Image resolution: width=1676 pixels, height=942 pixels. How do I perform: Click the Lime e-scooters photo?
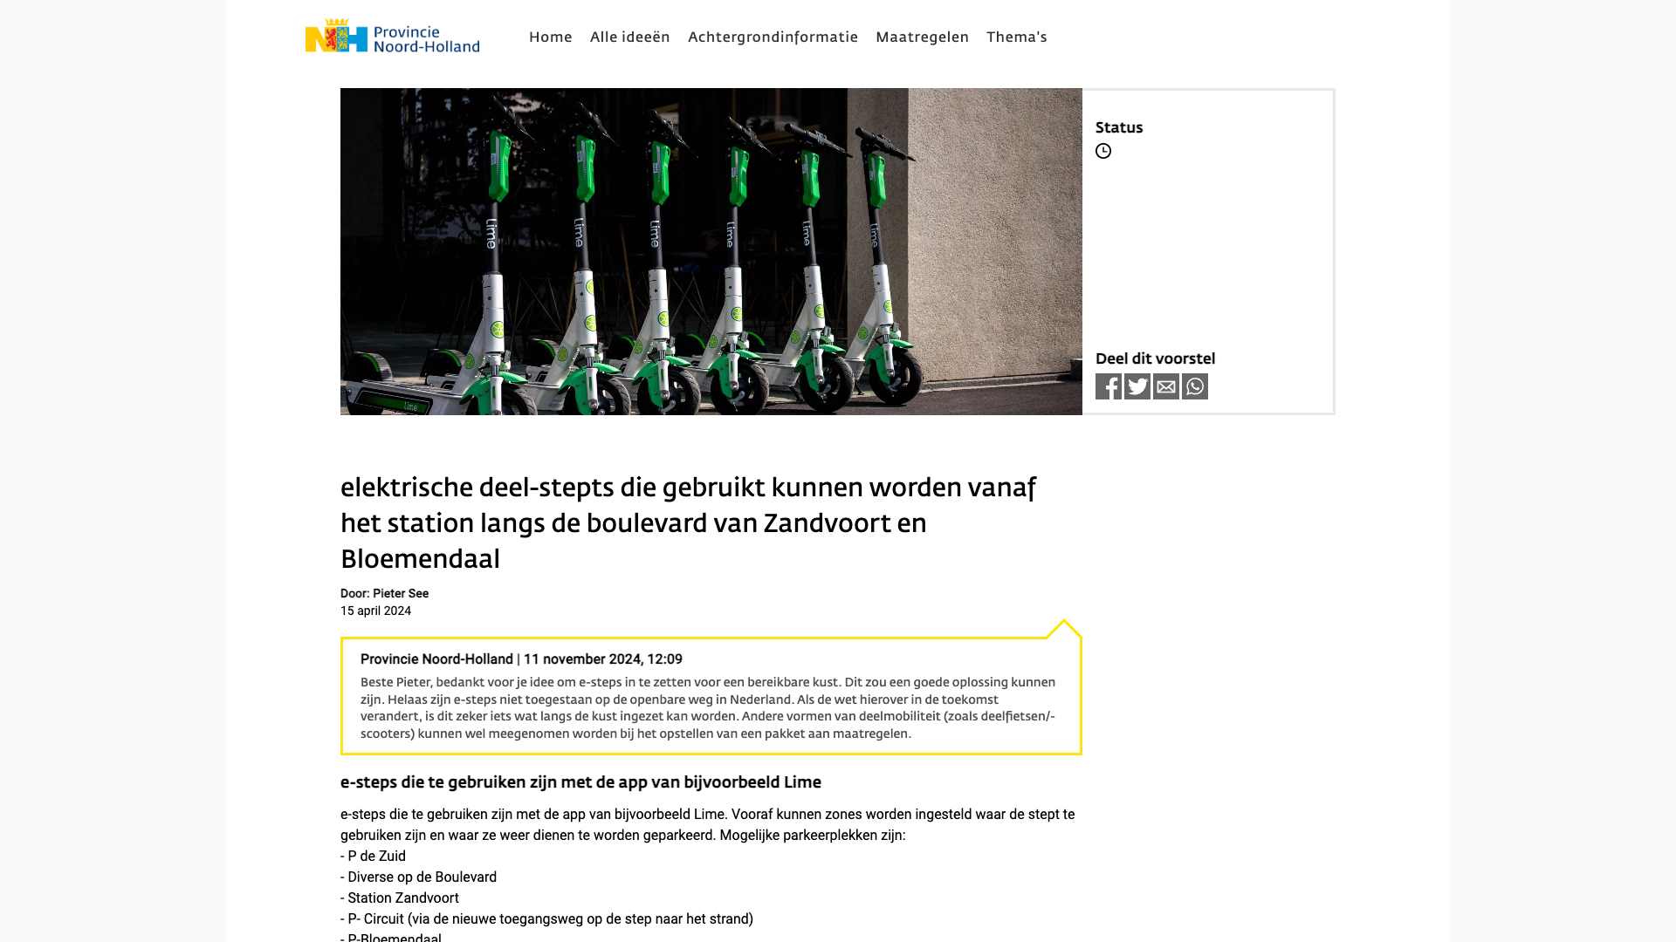711,251
